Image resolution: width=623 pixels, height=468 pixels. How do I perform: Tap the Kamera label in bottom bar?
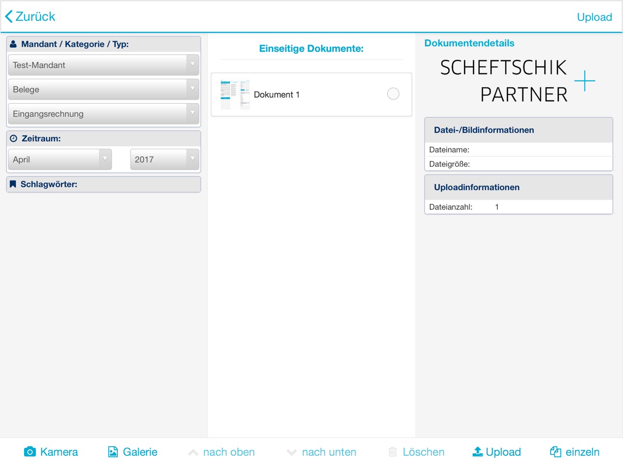click(59, 452)
